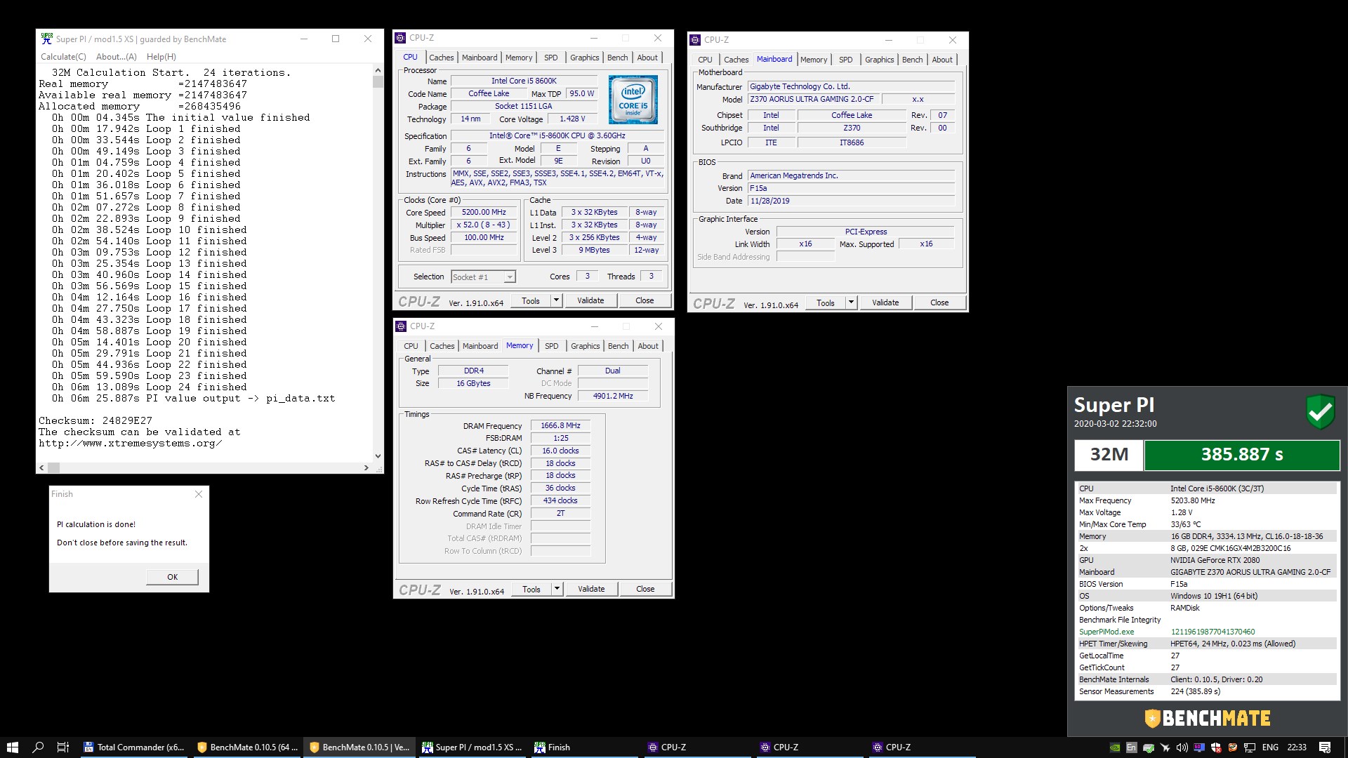Viewport: 1348px width, 758px height.
Task: Close the Finish dialog with X
Action: pos(199,494)
